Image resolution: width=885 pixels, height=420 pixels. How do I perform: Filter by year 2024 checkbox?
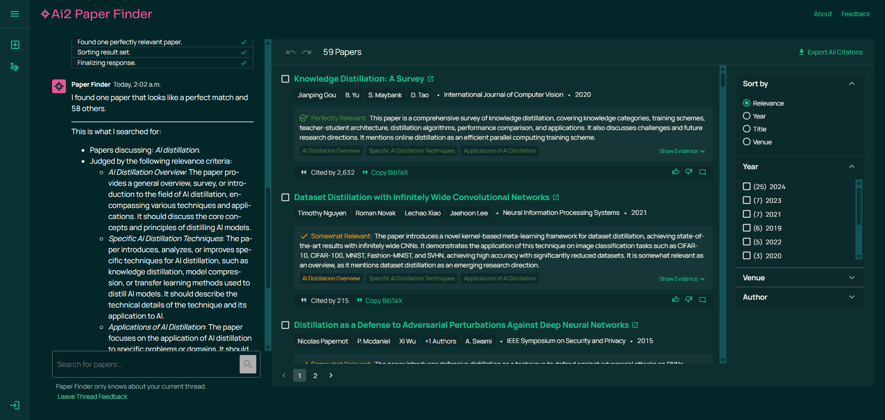click(x=747, y=186)
